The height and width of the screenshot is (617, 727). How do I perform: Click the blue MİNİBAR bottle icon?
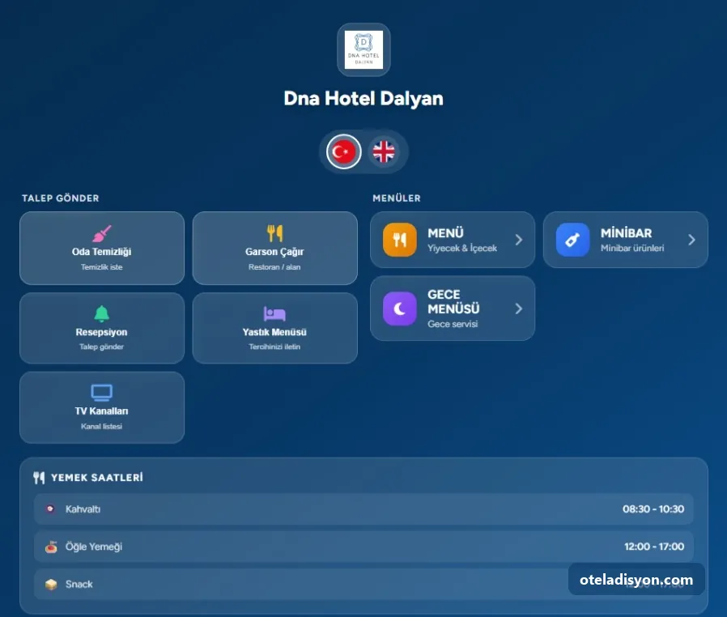pyautogui.click(x=572, y=240)
